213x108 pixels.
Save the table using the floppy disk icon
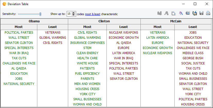(201, 13)
